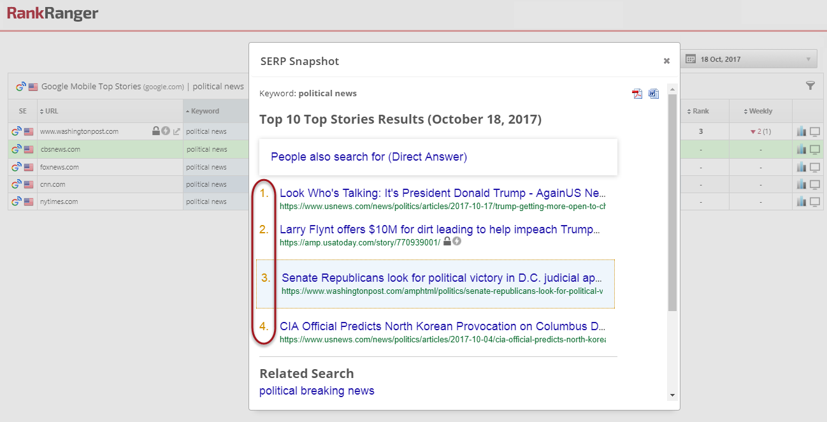Open the table filter funnel icon

(x=810, y=85)
